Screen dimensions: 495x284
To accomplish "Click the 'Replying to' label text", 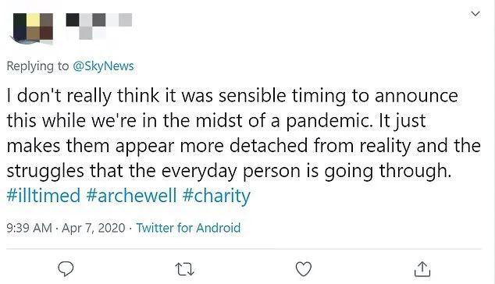I will [x=37, y=66].
